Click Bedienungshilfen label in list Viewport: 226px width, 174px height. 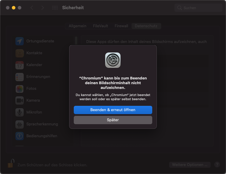(42, 136)
